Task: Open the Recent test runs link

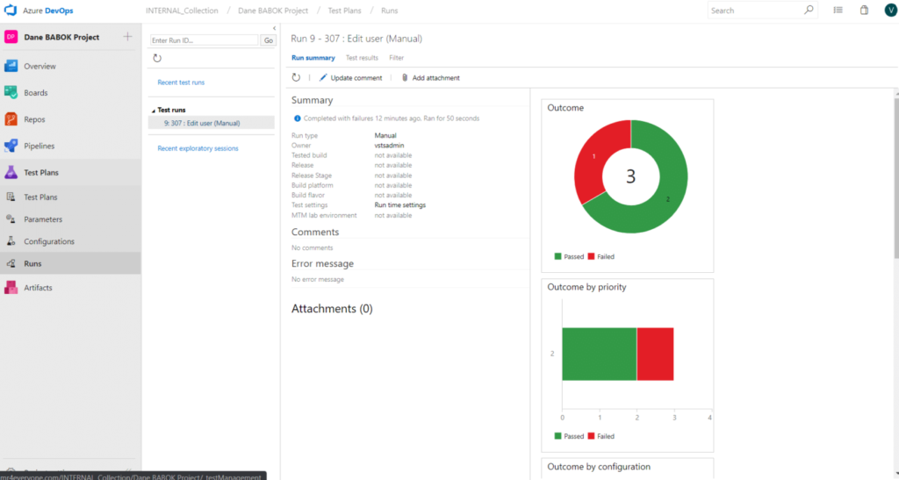Action: (x=181, y=82)
